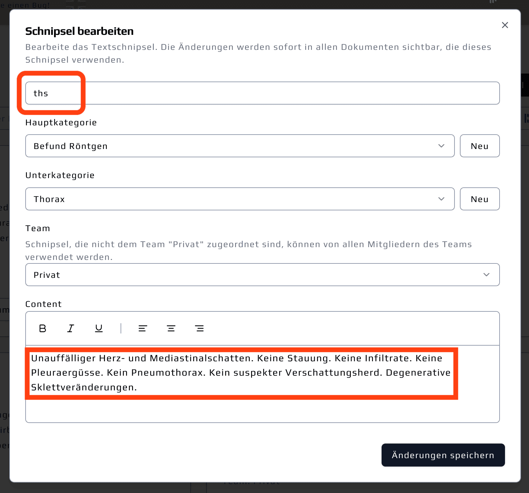Click Neu next to Unterkategorie
This screenshot has height=493, width=529.
pos(480,199)
